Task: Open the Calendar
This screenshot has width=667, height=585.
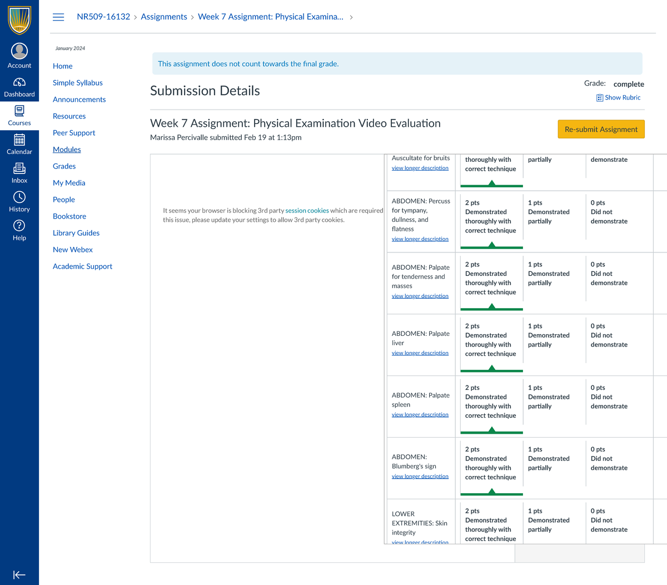Action: (x=19, y=145)
